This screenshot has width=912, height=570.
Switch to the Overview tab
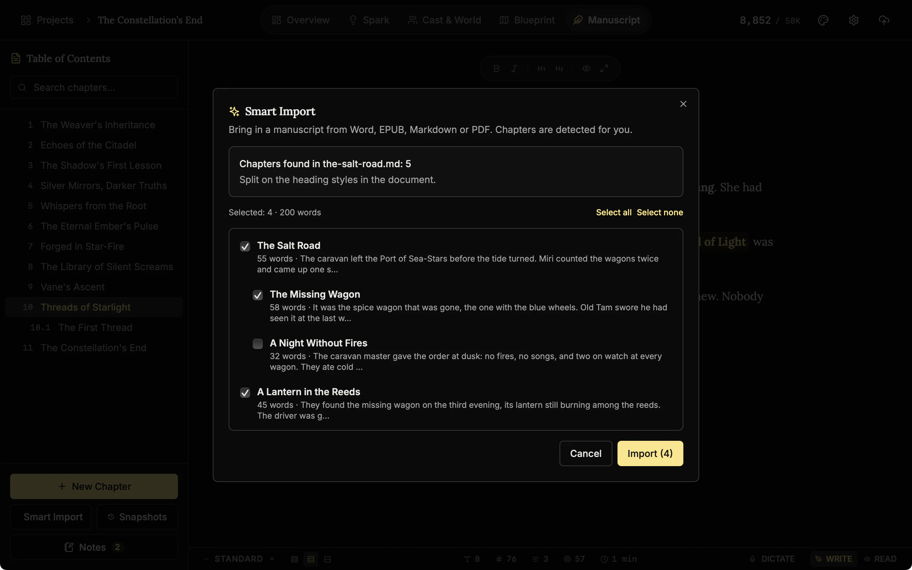coord(301,20)
